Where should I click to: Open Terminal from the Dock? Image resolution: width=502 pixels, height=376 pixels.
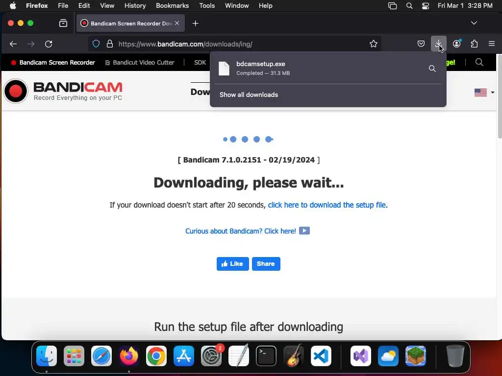[266, 356]
